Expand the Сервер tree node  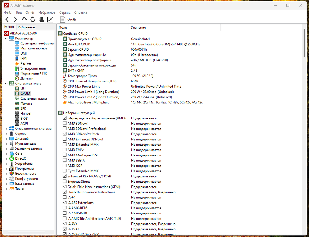click(x=6, y=134)
